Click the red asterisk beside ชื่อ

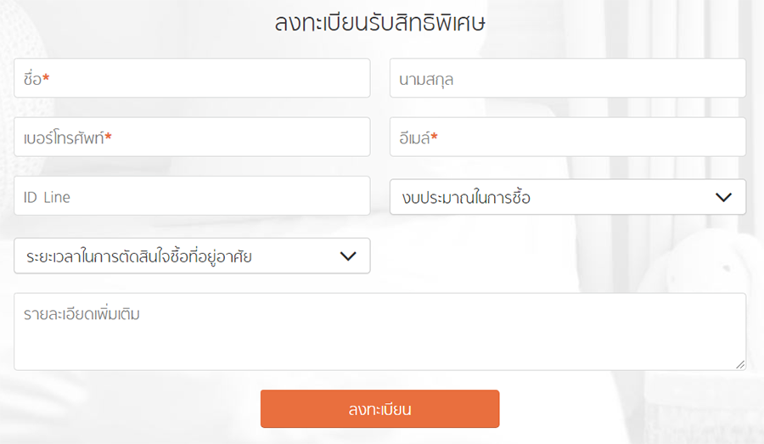(46, 79)
